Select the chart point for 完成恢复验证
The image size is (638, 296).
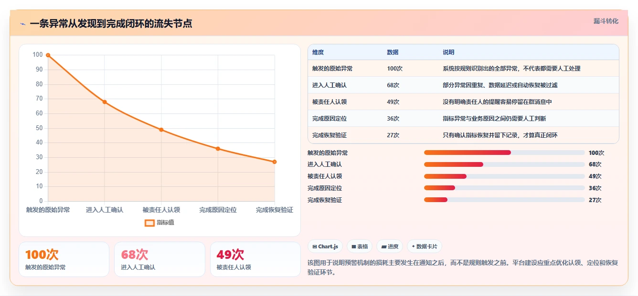275,162
